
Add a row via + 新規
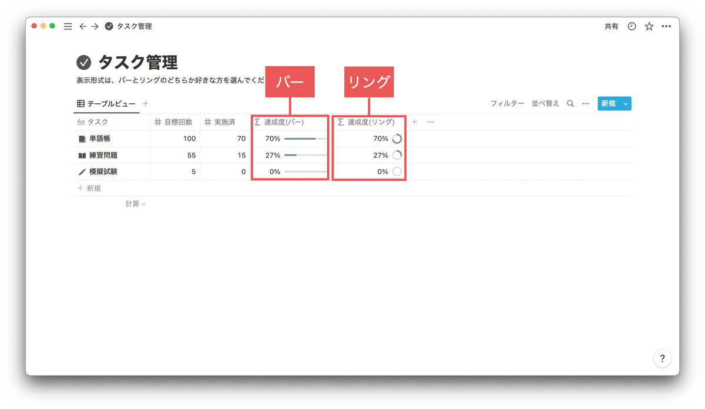pyautogui.click(x=89, y=188)
